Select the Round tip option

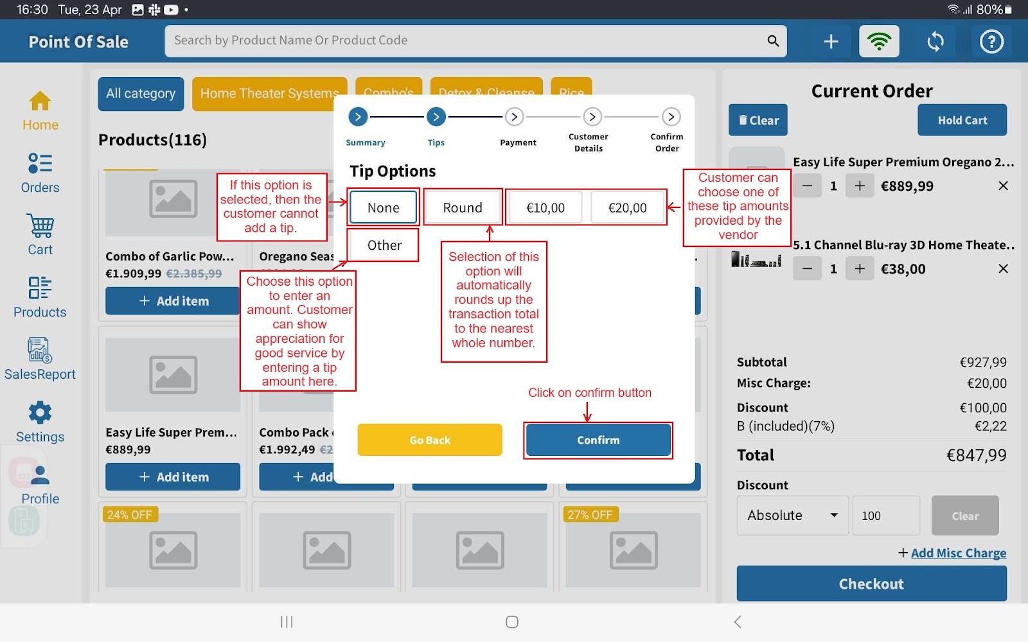point(463,207)
